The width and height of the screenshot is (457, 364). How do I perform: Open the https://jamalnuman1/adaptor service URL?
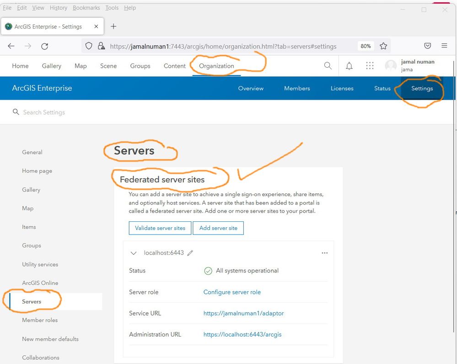[243, 313]
